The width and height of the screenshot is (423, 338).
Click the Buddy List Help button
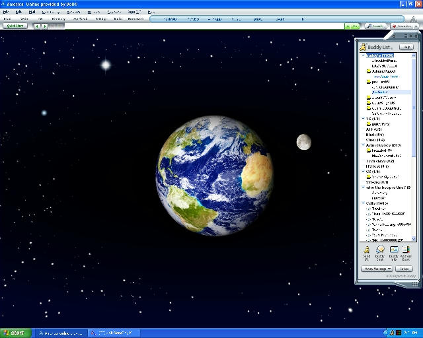[x=406, y=47]
